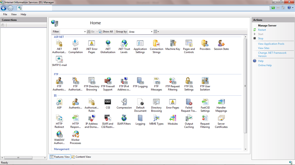
Task: Click Change .NET Framework Version link
Action: click(x=272, y=54)
